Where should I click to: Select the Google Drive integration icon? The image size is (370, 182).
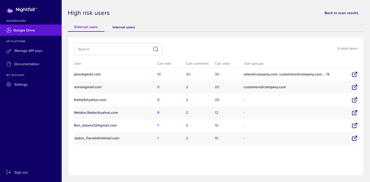pos(8,30)
